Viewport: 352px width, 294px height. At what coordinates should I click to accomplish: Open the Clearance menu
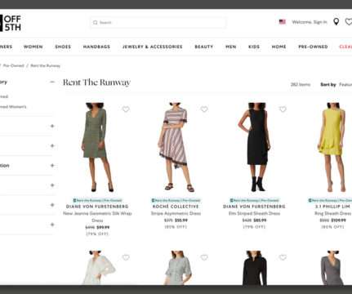click(x=345, y=47)
